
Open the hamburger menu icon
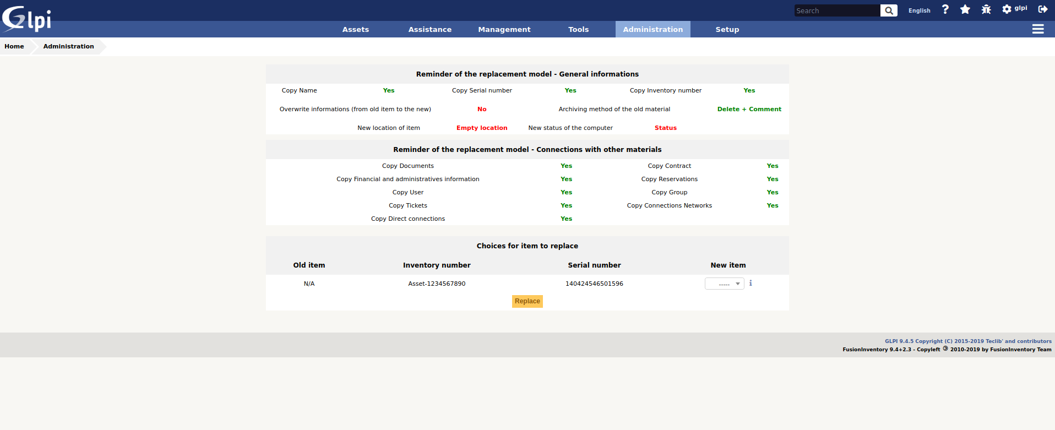(1038, 29)
